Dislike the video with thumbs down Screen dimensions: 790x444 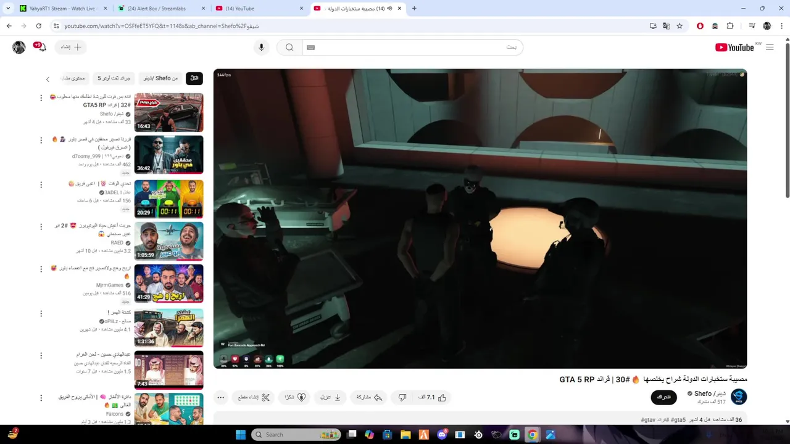point(402,398)
